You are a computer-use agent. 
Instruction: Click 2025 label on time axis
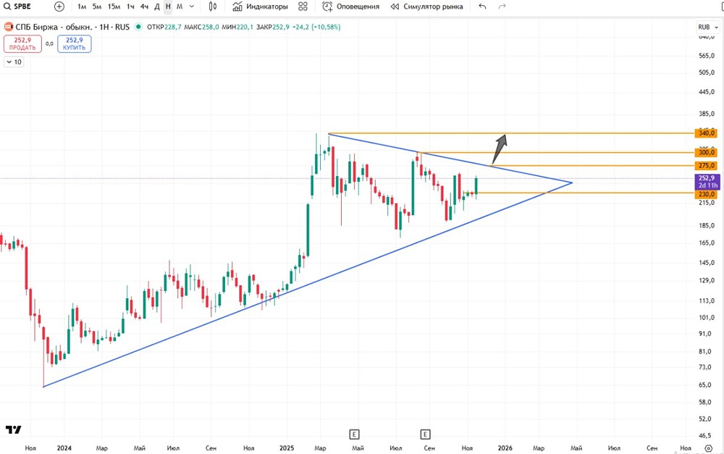tap(287, 448)
